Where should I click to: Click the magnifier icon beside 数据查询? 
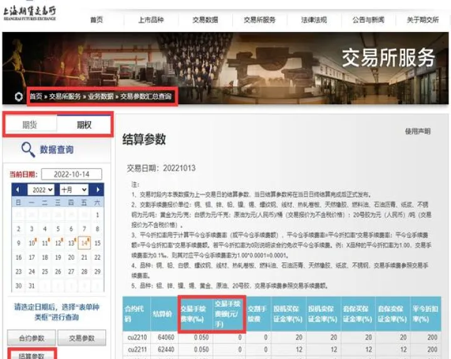(x=28, y=150)
